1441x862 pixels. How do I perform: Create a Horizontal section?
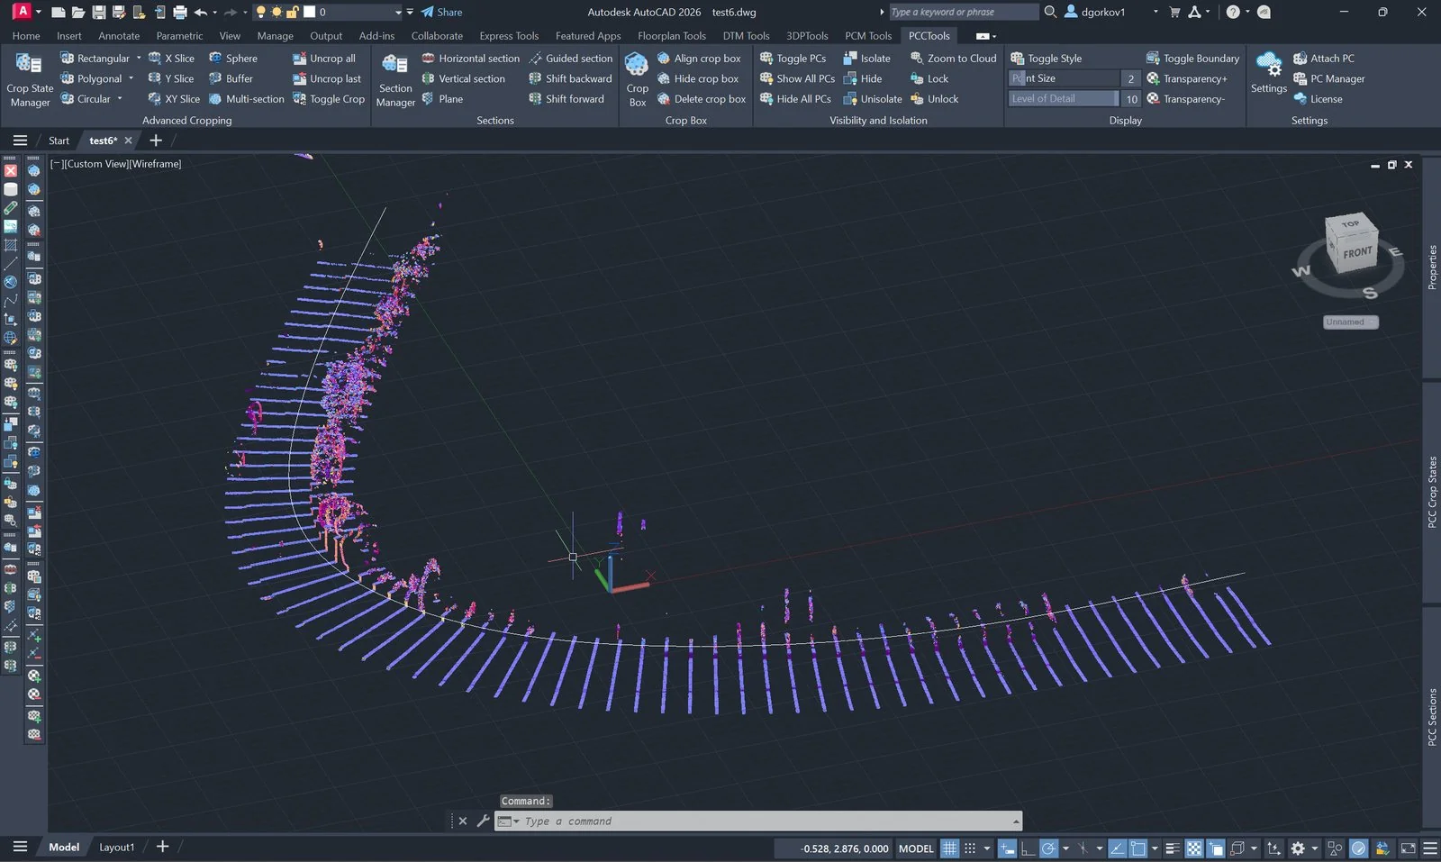click(x=471, y=59)
